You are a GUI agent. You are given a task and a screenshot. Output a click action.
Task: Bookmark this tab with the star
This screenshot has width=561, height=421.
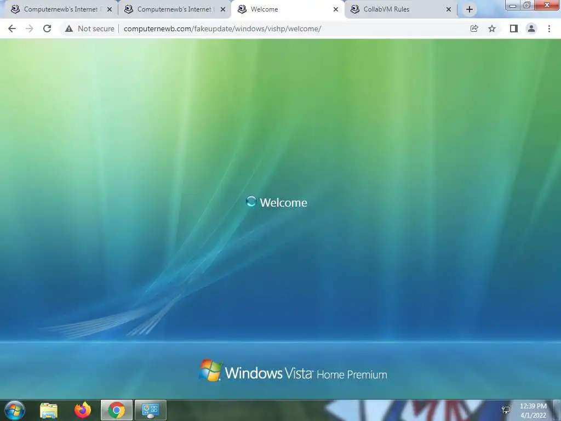pos(492,29)
